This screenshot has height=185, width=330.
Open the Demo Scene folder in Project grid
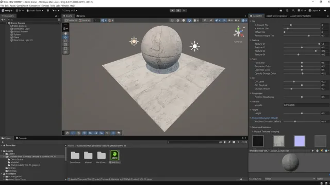pos(75,157)
